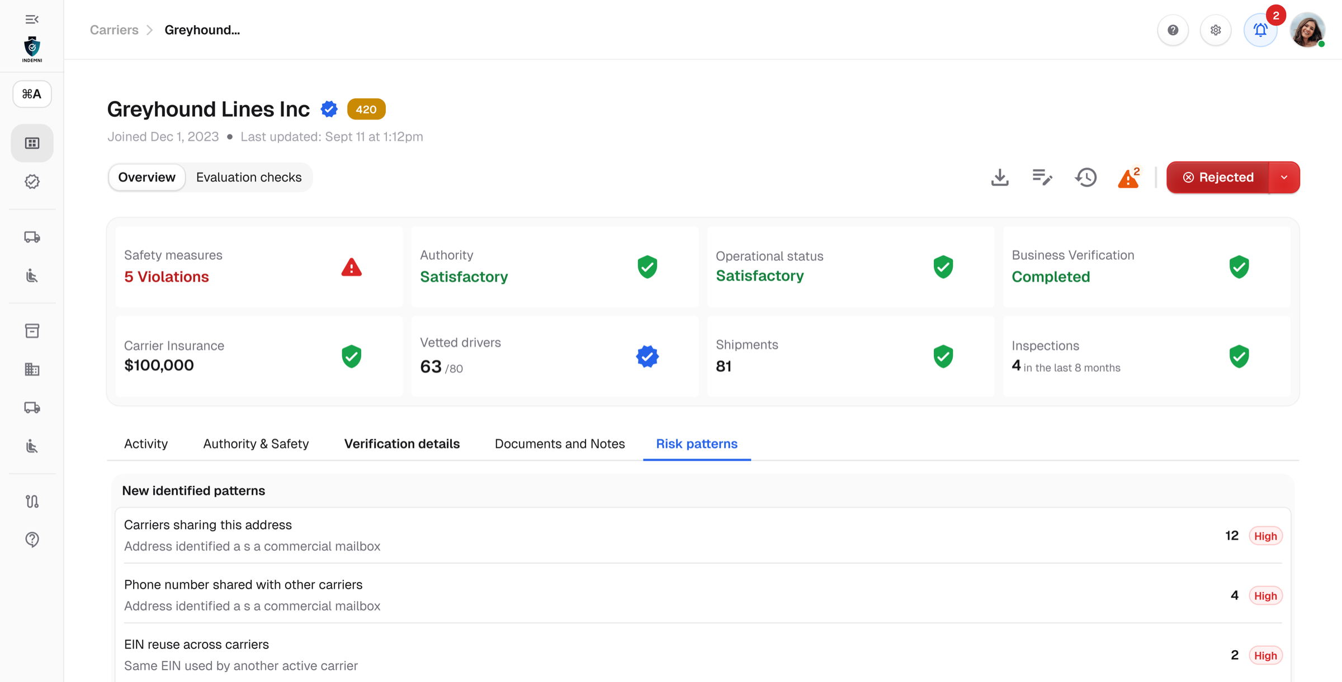The width and height of the screenshot is (1342, 682).
Task: Collapse the sidebar menu
Action: pos(32,20)
